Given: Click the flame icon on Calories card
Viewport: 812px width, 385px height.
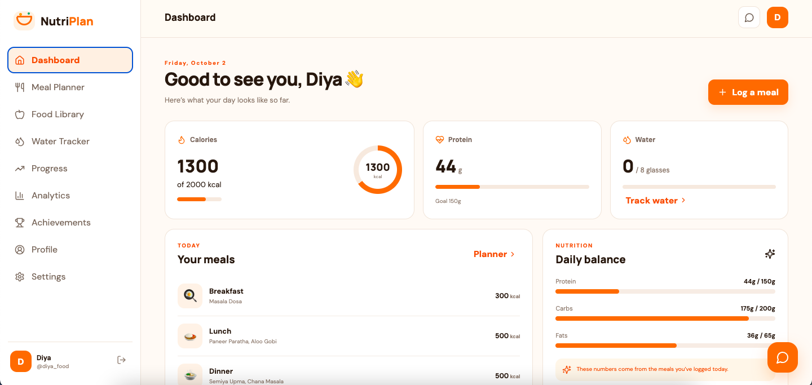Looking at the screenshot, I should pyautogui.click(x=182, y=140).
